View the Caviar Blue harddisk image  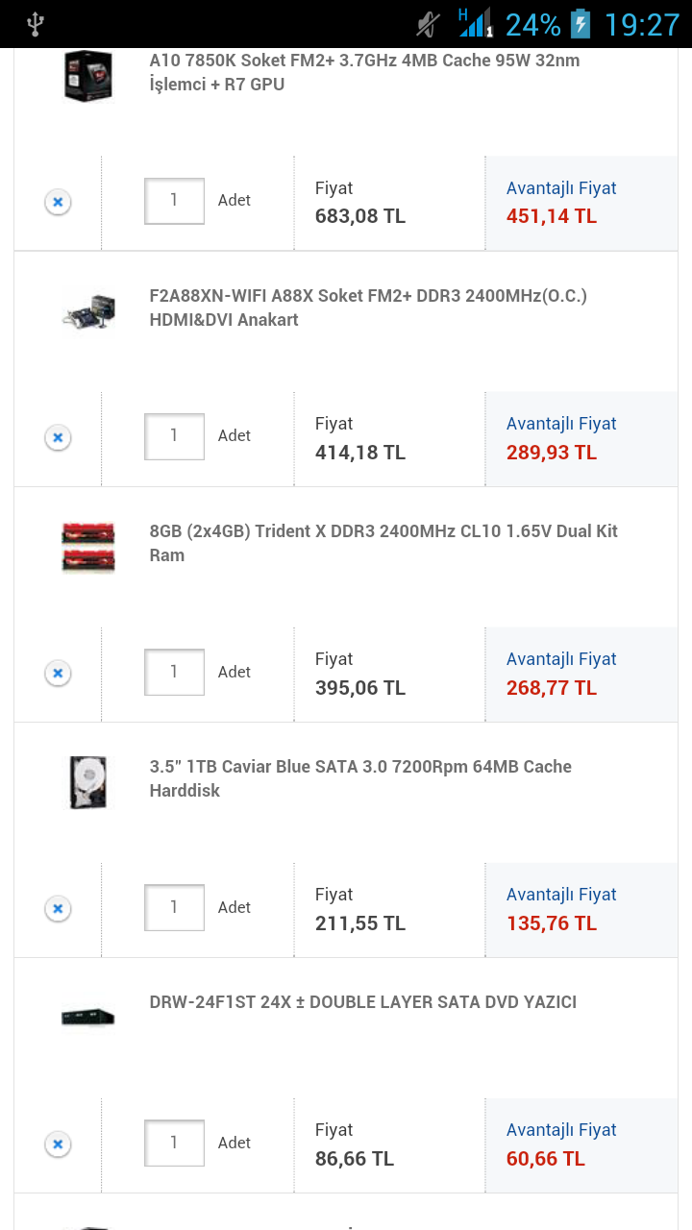pyautogui.click(x=88, y=781)
